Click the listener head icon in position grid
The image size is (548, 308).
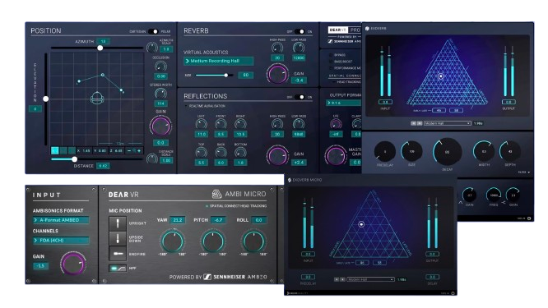click(x=97, y=98)
